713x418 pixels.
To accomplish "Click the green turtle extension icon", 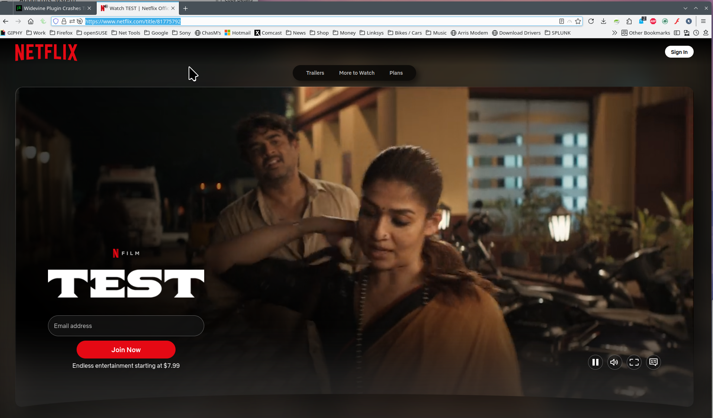I will pos(616,21).
